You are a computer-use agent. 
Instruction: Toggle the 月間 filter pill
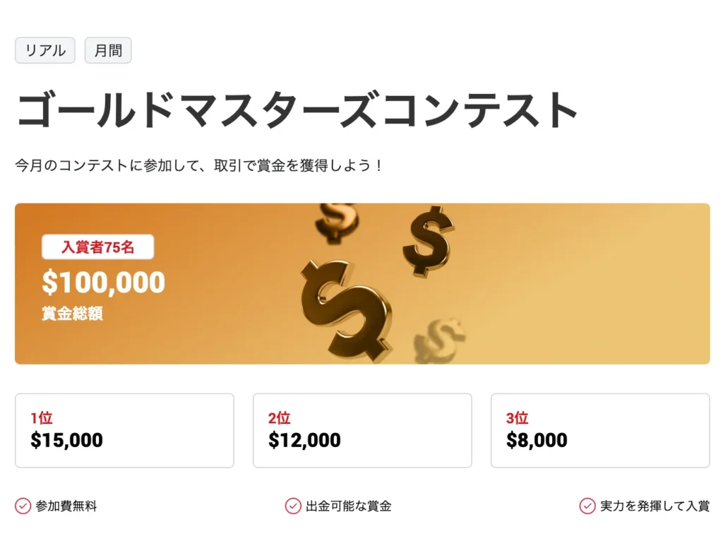click(107, 50)
